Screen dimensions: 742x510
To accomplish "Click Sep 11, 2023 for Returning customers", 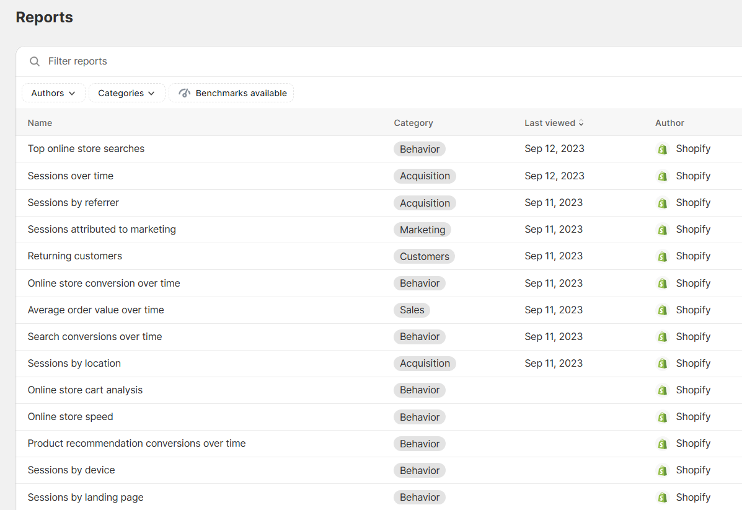I will pyautogui.click(x=553, y=256).
